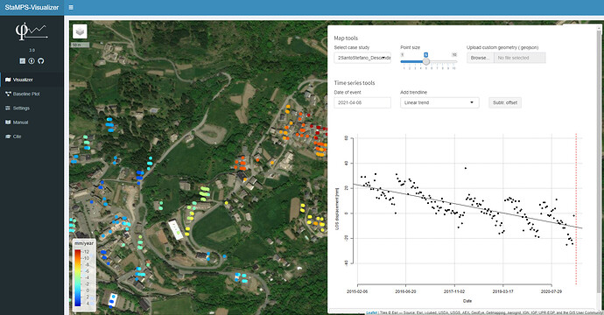Click the square icon left of the info icon
Viewport: 604px width, 315px height.
pos(23,61)
